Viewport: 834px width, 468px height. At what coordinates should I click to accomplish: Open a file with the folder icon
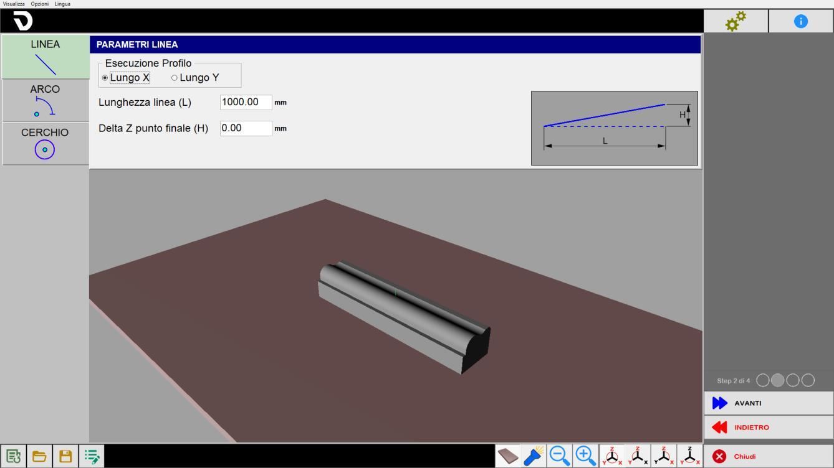pos(39,456)
